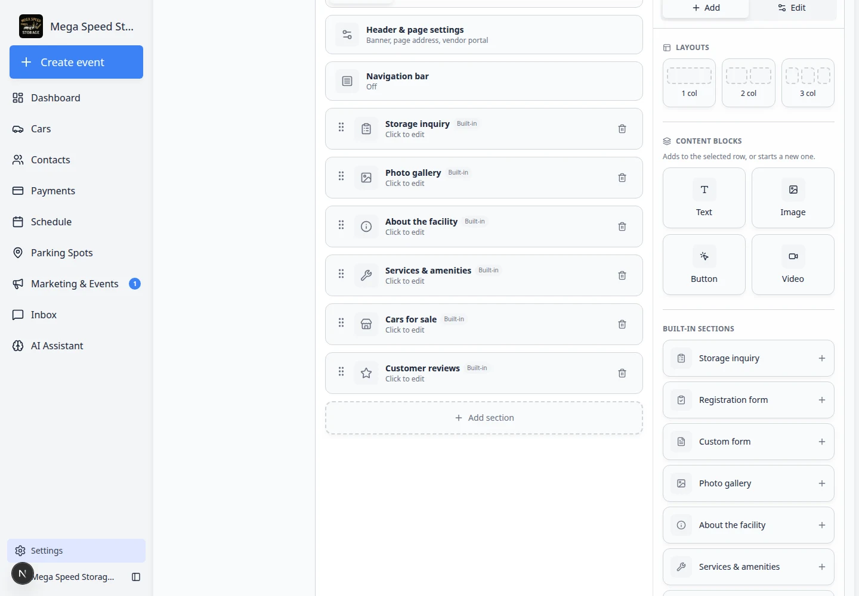
Task: Click the Mega Speed St... workspace title
Action: click(x=92, y=26)
